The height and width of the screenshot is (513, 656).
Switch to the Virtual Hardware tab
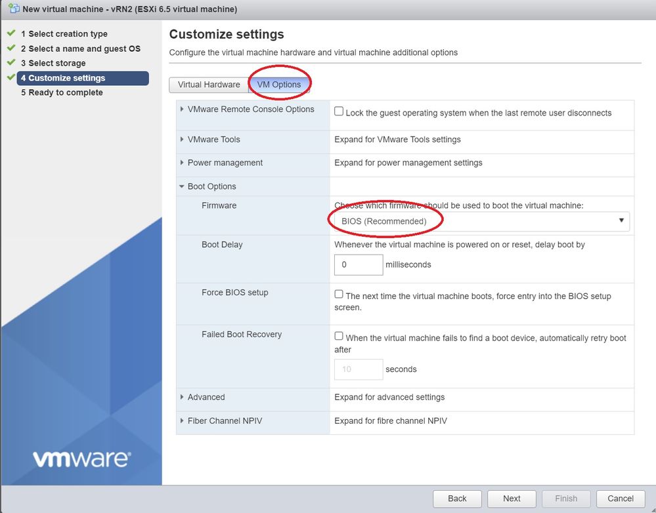coord(209,85)
